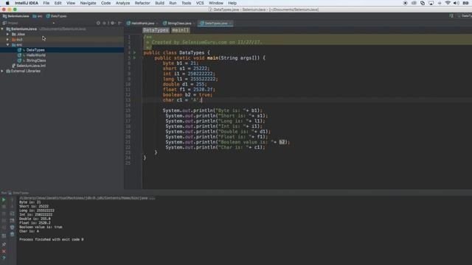
Task: Click the red X close icon in Run panel
Action: [4, 251]
